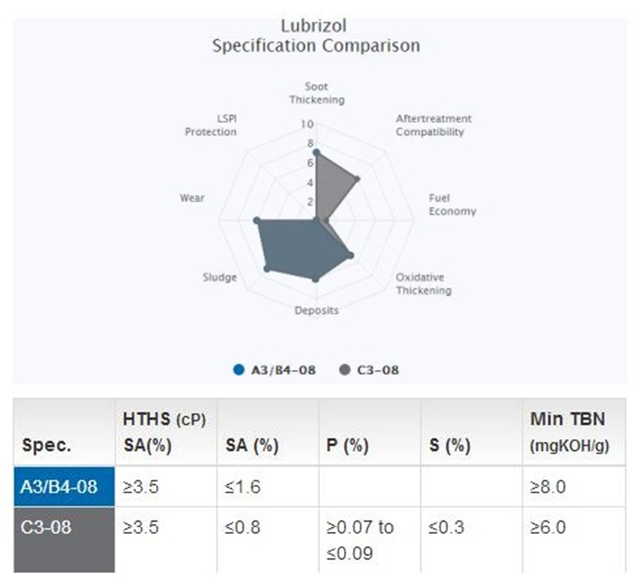Image resolution: width=641 pixels, height=586 pixels.
Task: Click the Oxidative Thickening data point
Action: click(350, 256)
